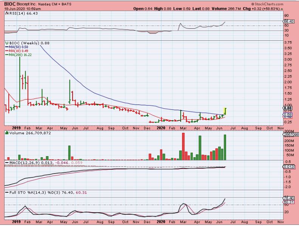The image size is (299, 226).
Task: Click the Last 0.88 value in the header
Action: tap(201, 9)
